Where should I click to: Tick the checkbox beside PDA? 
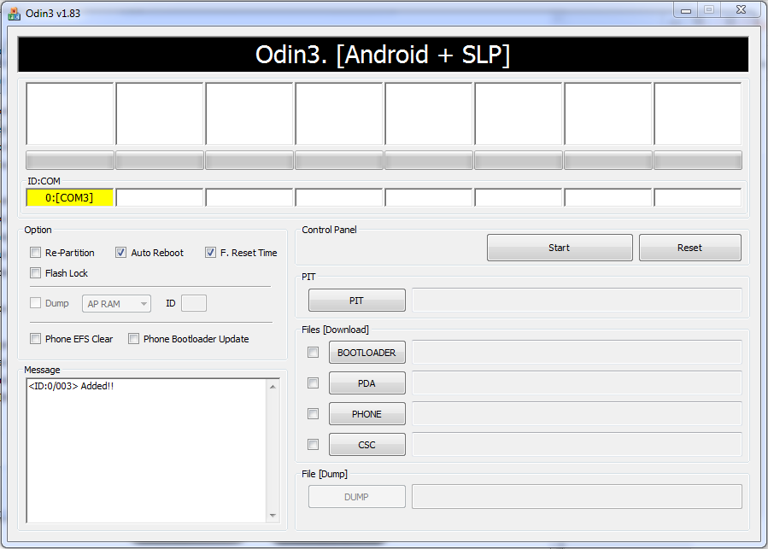tap(313, 383)
